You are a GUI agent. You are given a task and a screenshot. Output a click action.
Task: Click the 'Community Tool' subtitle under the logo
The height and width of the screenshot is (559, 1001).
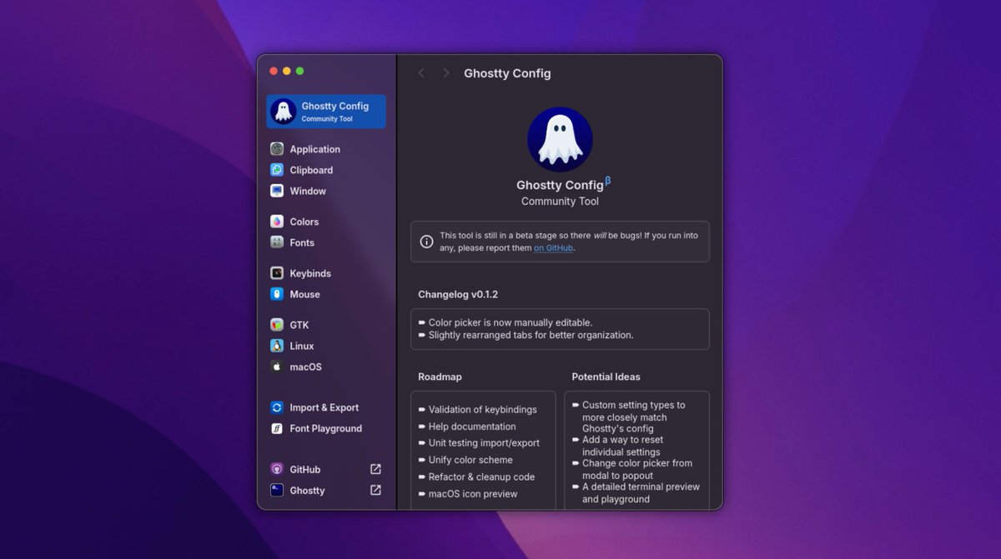560,202
